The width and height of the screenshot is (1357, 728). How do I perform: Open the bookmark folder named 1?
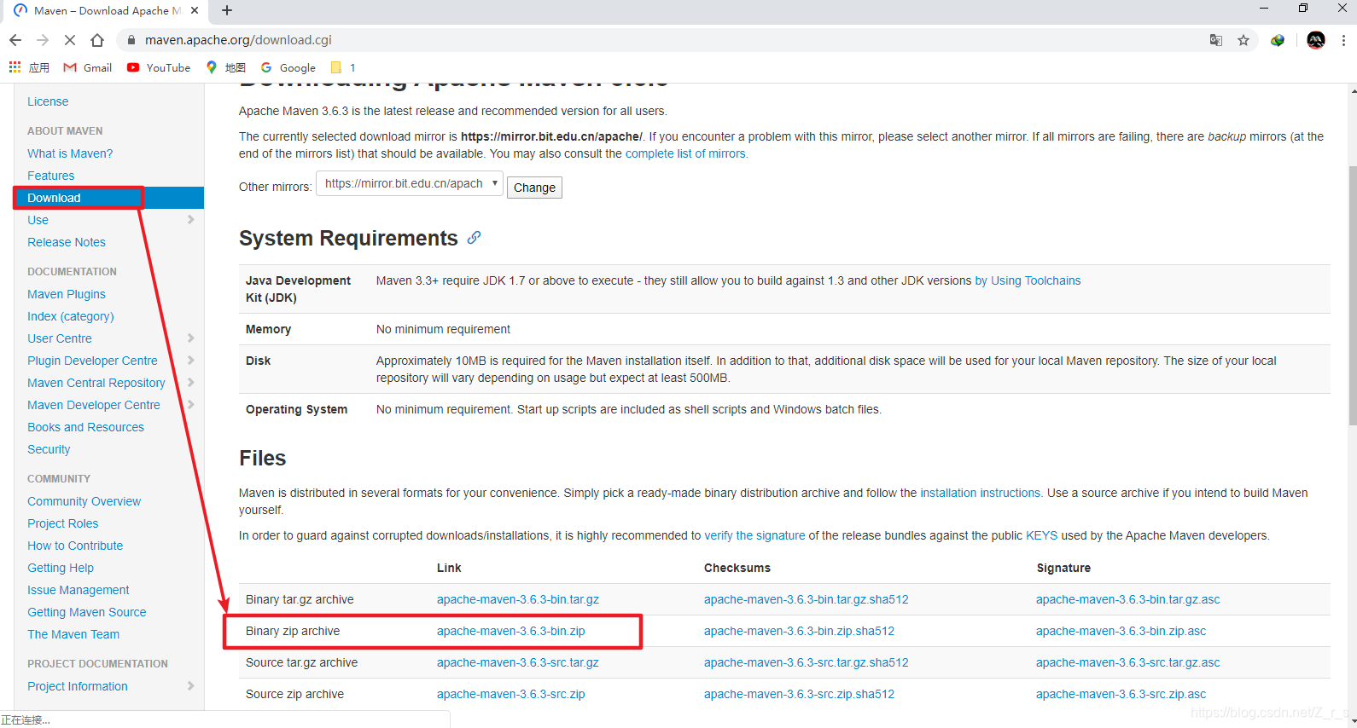pyautogui.click(x=343, y=67)
